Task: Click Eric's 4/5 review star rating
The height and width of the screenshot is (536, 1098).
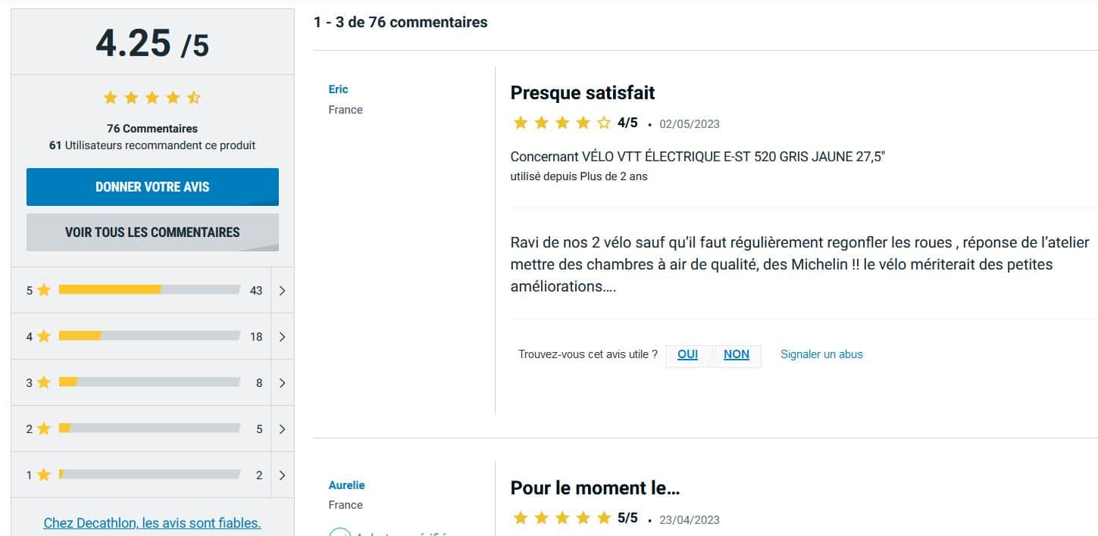Action: point(562,123)
